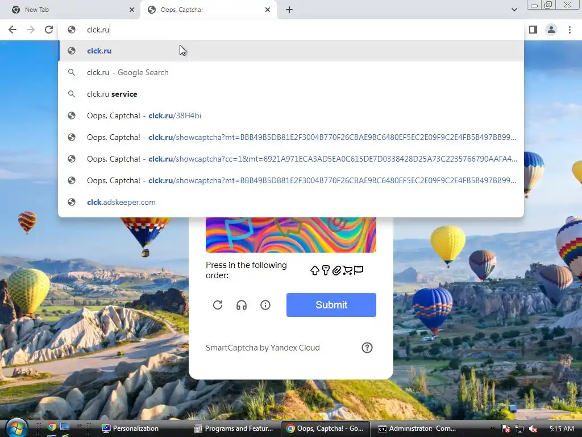Viewport: 582px width, 437px height.
Task: Open the profile avatar menu
Action: pos(551,30)
